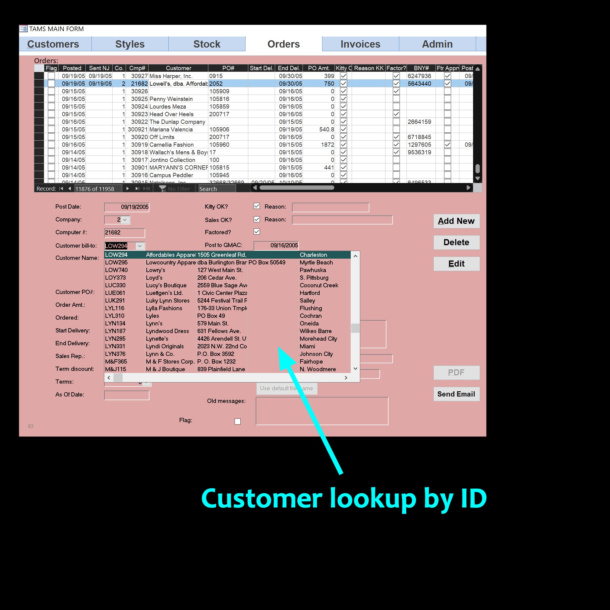The width and height of the screenshot is (610, 610).
Task: Toggle the Kitty OK? checkbox
Action: click(257, 206)
